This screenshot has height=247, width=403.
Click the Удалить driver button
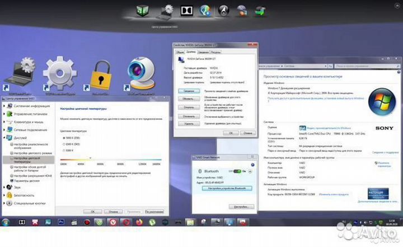(x=189, y=124)
